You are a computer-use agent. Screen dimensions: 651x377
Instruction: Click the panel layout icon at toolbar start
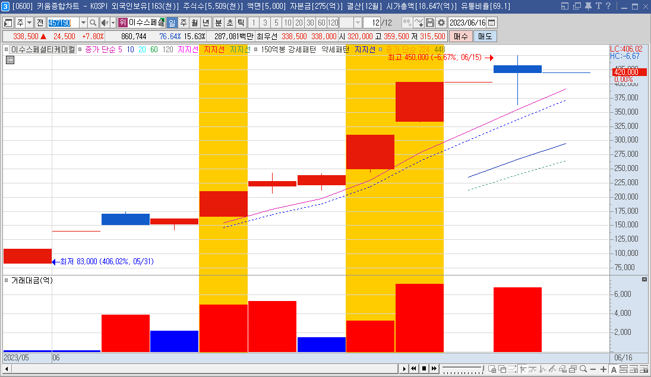click(x=8, y=23)
